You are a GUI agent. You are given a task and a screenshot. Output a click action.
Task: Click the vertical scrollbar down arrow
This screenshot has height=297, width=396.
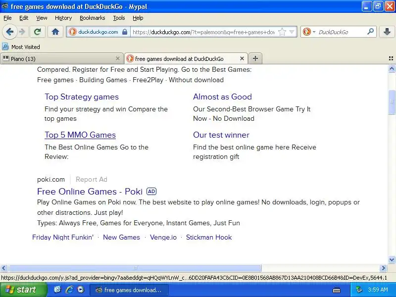click(392, 259)
